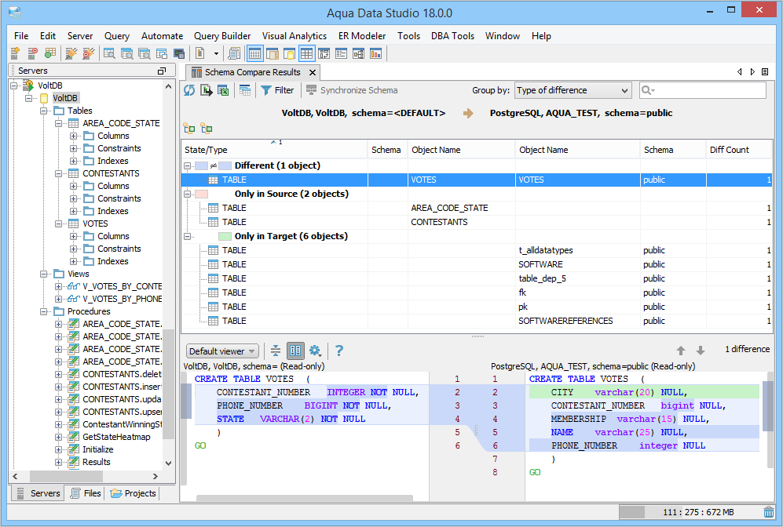Open the diff viewer settings gear
The height and width of the screenshot is (527, 783).
315,351
